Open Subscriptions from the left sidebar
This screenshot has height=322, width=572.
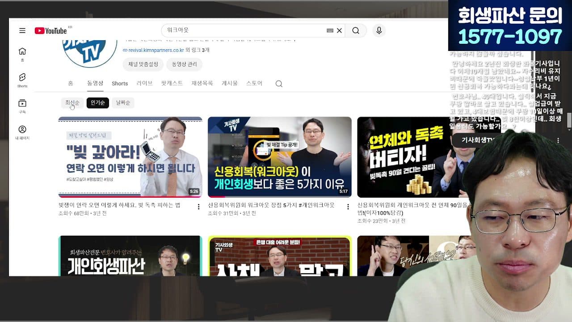22,106
